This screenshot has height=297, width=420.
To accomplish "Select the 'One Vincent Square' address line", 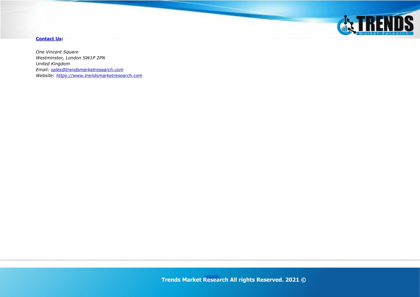I will coord(57,52).
